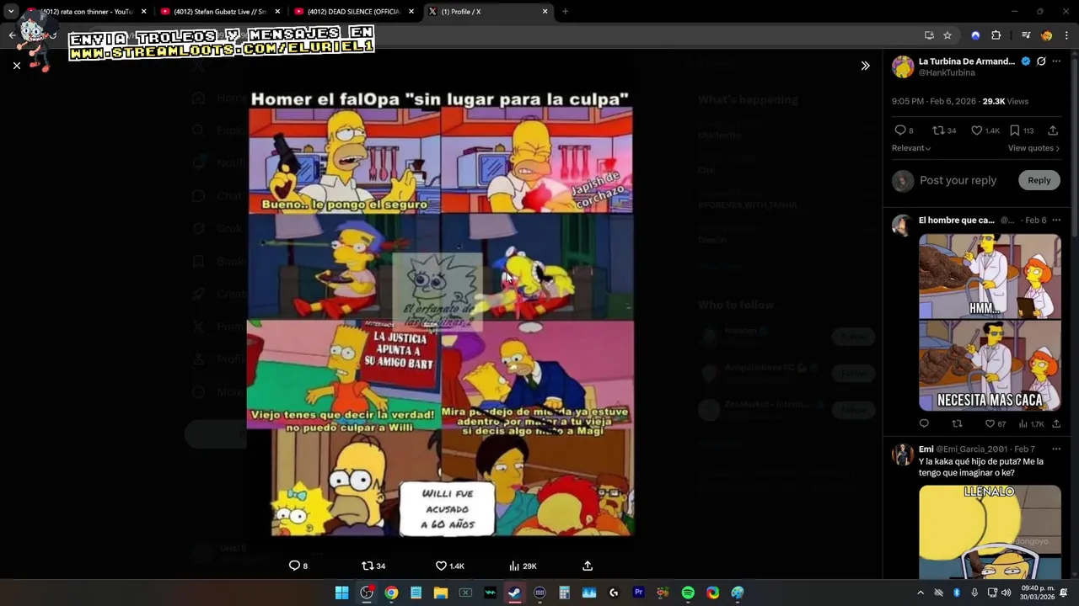The image size is (1079, 606).
Task: Open the more menu on Emi's reply
Action: (1056, 449)
